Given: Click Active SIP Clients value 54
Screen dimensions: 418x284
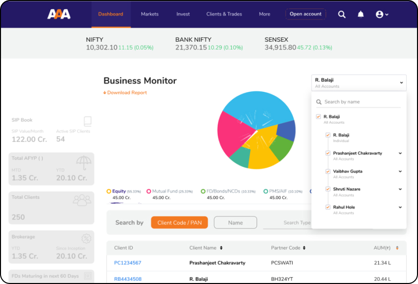Looking at the screenshot, I should (61, 139).
